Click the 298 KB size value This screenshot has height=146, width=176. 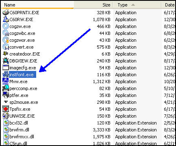(104, 102)
